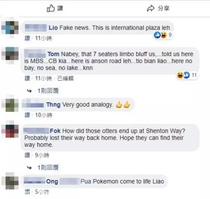Open Tom's profile picture
This screenshot has height=199, width=210.
pos(10,54)
